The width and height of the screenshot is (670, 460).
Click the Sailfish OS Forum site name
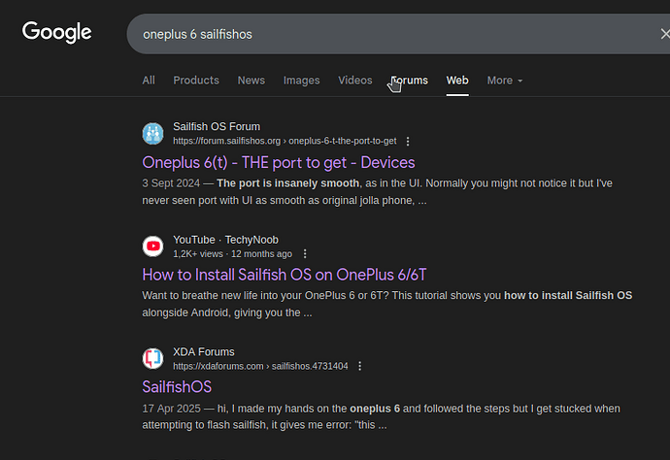tap(217, 127)
